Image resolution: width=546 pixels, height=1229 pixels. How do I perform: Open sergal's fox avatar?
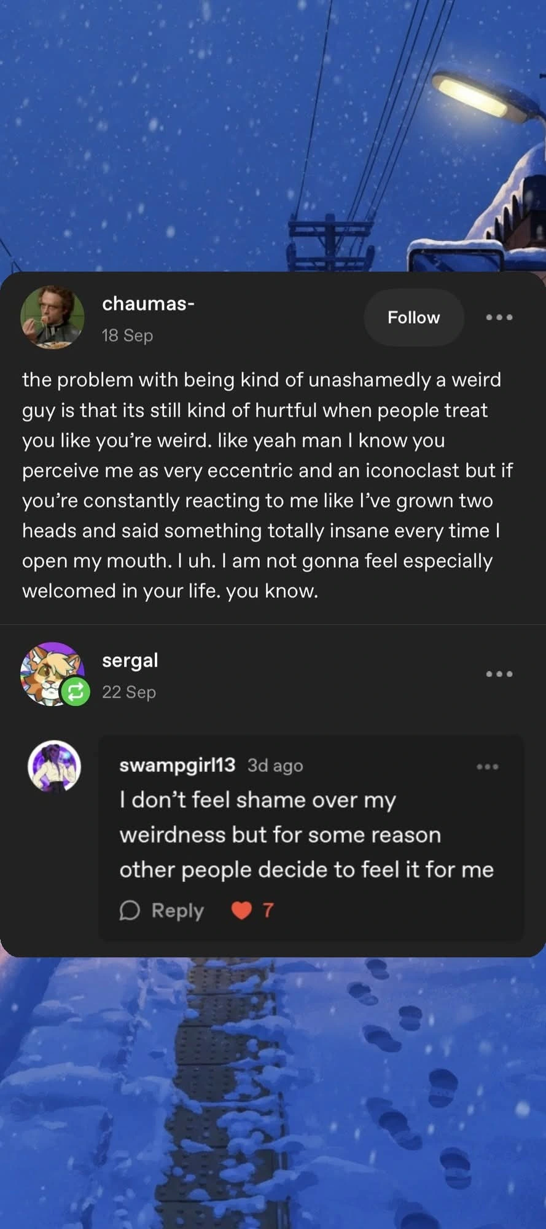(50, 673)
